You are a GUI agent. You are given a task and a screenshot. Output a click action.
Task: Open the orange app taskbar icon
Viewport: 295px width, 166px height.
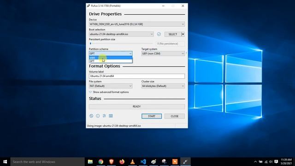(x=175, y=162)
